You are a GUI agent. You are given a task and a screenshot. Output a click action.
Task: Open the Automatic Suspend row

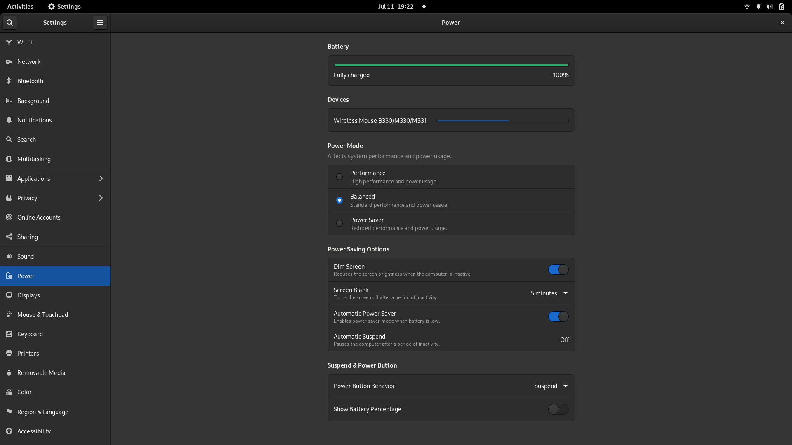coord(451,340)
